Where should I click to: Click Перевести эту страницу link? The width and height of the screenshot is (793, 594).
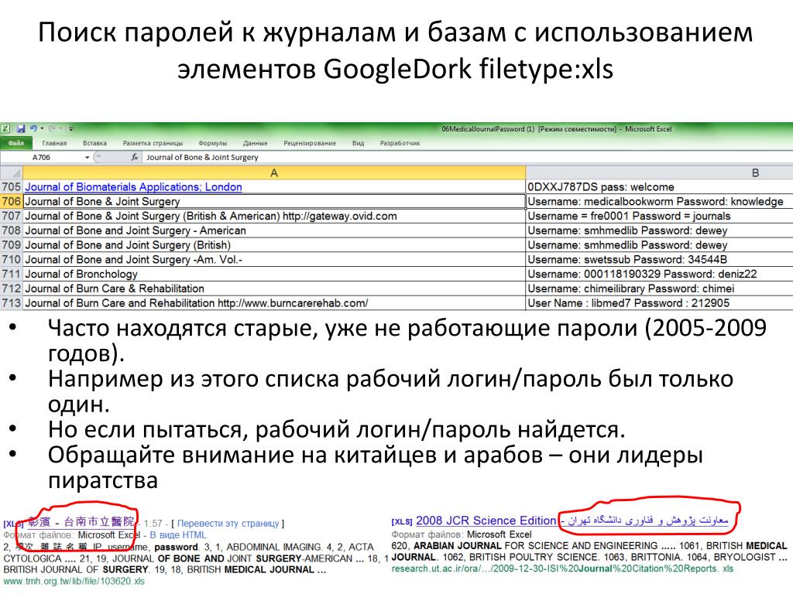228,524
